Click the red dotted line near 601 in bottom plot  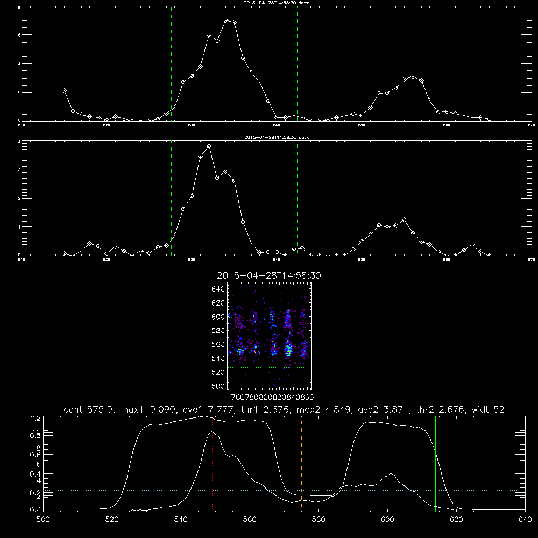coord(391,463)
